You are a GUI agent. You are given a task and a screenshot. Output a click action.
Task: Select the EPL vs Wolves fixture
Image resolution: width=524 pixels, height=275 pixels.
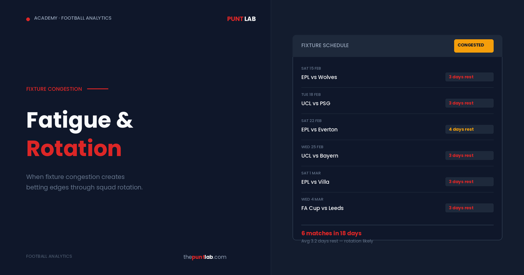click(x=319, y=77)
